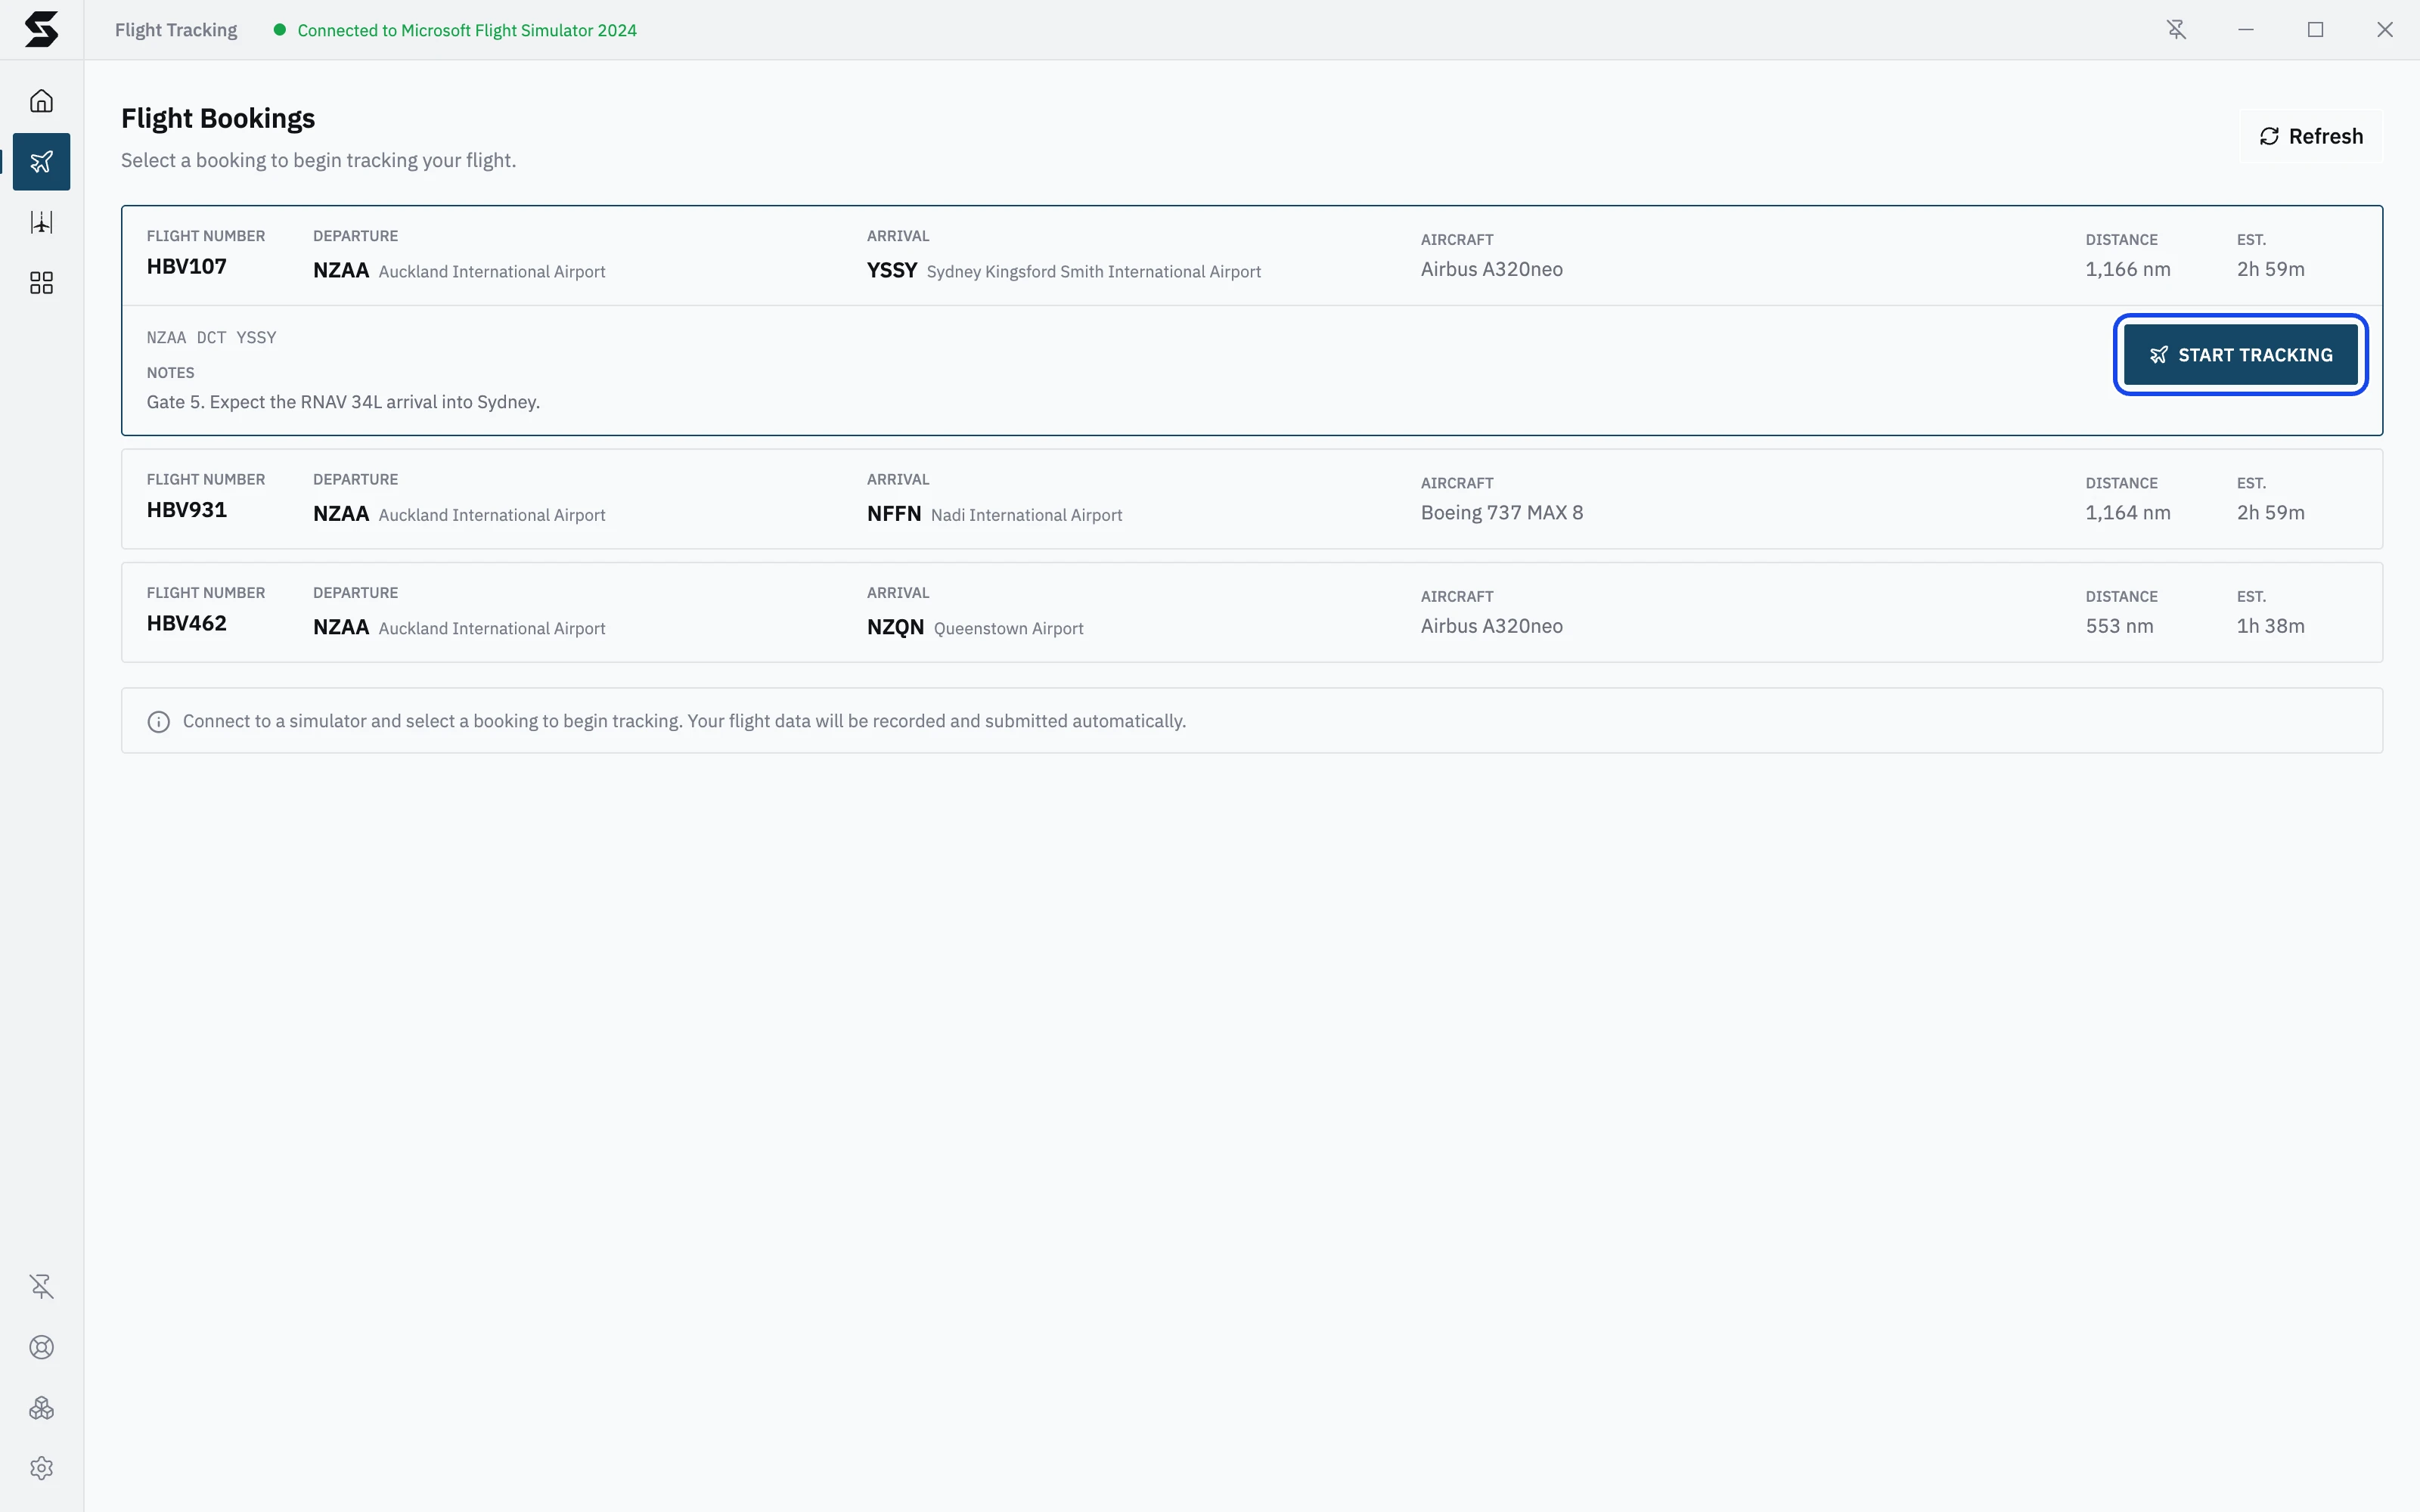Select the Flight Tracking airplane sidebar icon
2420x1512 pixels.
coord(41,162)
